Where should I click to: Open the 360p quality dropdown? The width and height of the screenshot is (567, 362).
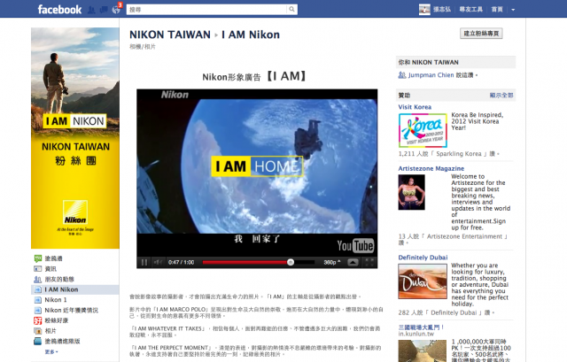332,262
